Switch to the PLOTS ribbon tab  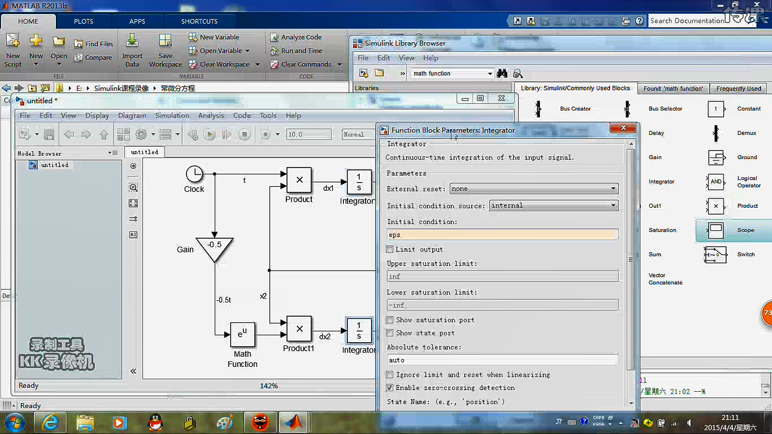tap(83, 21)
